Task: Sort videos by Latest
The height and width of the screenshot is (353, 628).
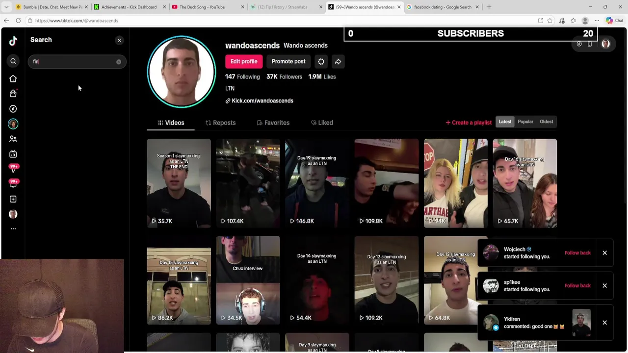Action: coord(505,122)
